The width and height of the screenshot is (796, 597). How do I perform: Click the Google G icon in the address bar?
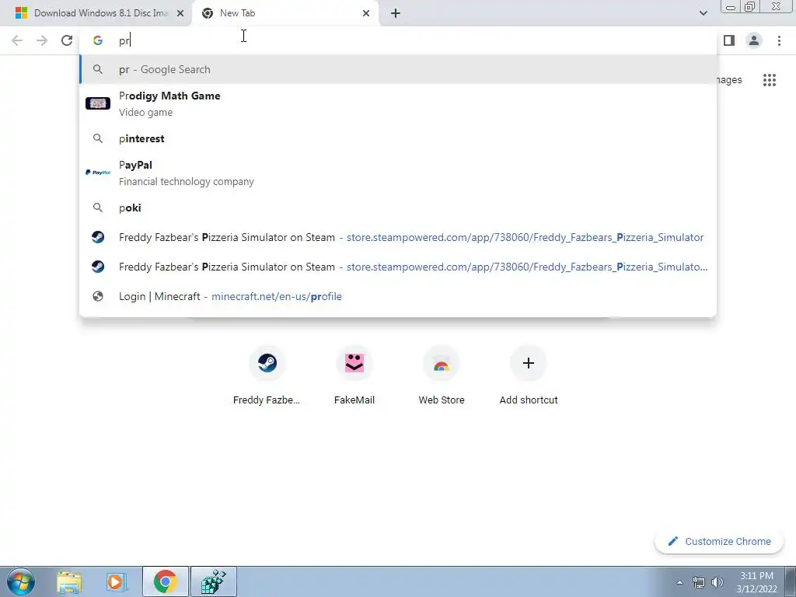click(98, 40)
